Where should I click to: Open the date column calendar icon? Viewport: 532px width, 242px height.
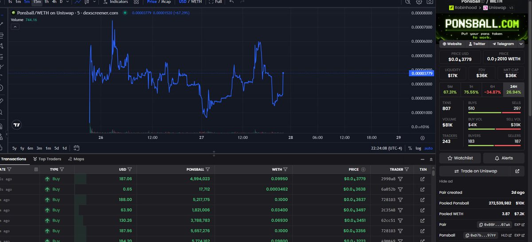tap(36, 169)
